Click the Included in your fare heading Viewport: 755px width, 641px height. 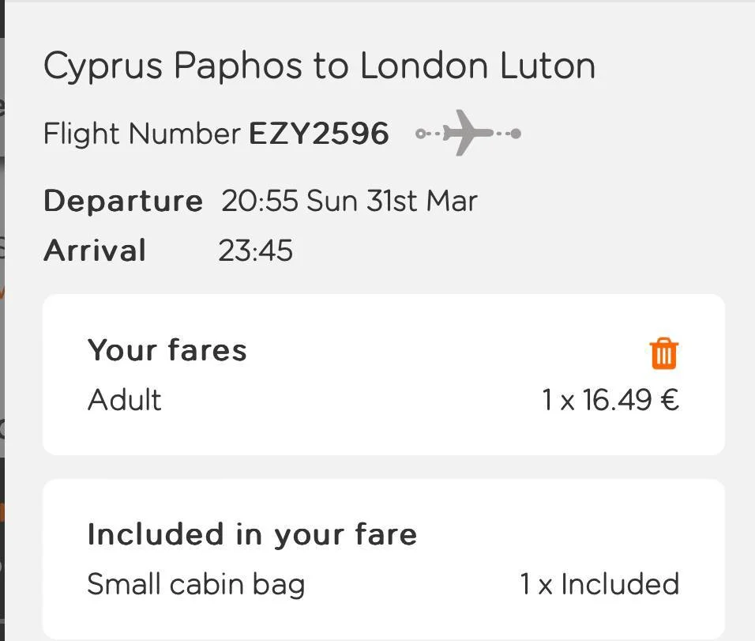(252, 534)
